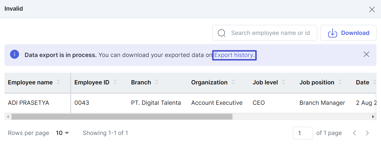381x152 pixels.
Task: Go to the previous page arrow
Action: click(354, 133)
